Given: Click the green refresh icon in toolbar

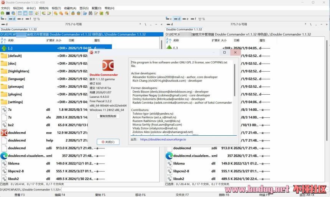Looking at the screenshot, I should click(x=3, y=13).
